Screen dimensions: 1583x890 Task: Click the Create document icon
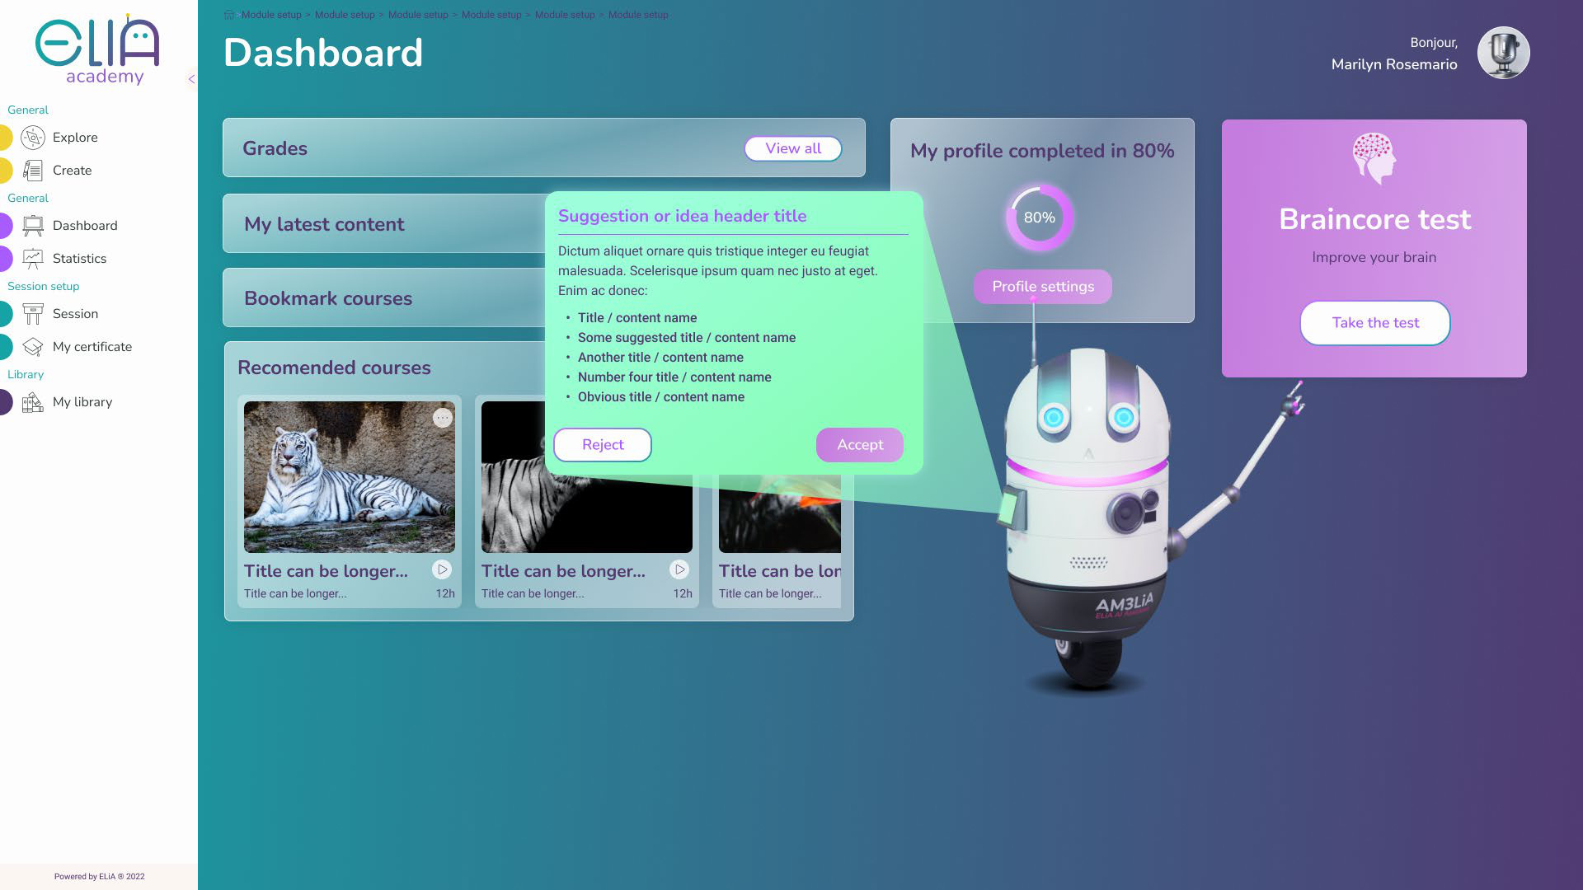click(33, 171)
